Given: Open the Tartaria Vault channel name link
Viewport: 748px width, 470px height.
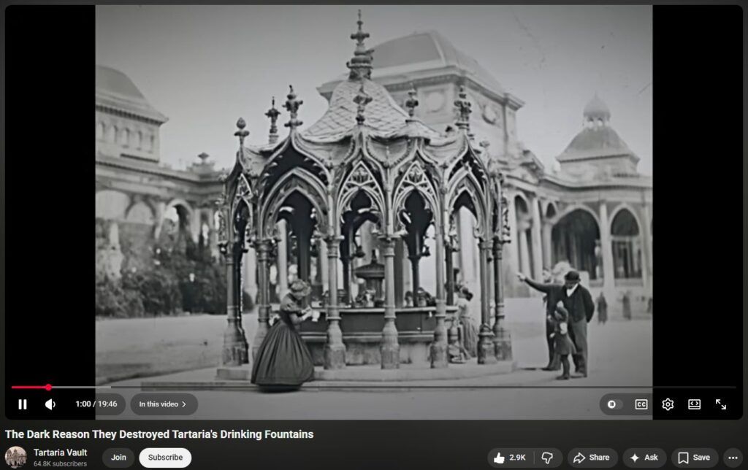Looking at the screenshot, I should pos(60,452).
